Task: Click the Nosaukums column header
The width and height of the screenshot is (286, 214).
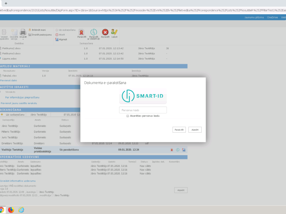Action: (x=9, y=71)
